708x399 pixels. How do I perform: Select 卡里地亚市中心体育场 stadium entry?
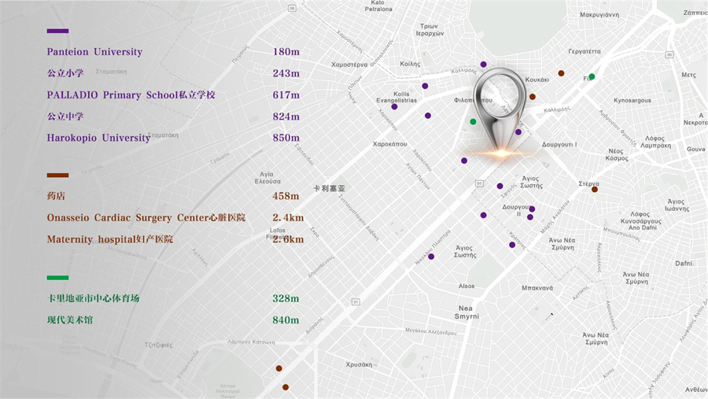pyautogui.click(x=93, y=298)
